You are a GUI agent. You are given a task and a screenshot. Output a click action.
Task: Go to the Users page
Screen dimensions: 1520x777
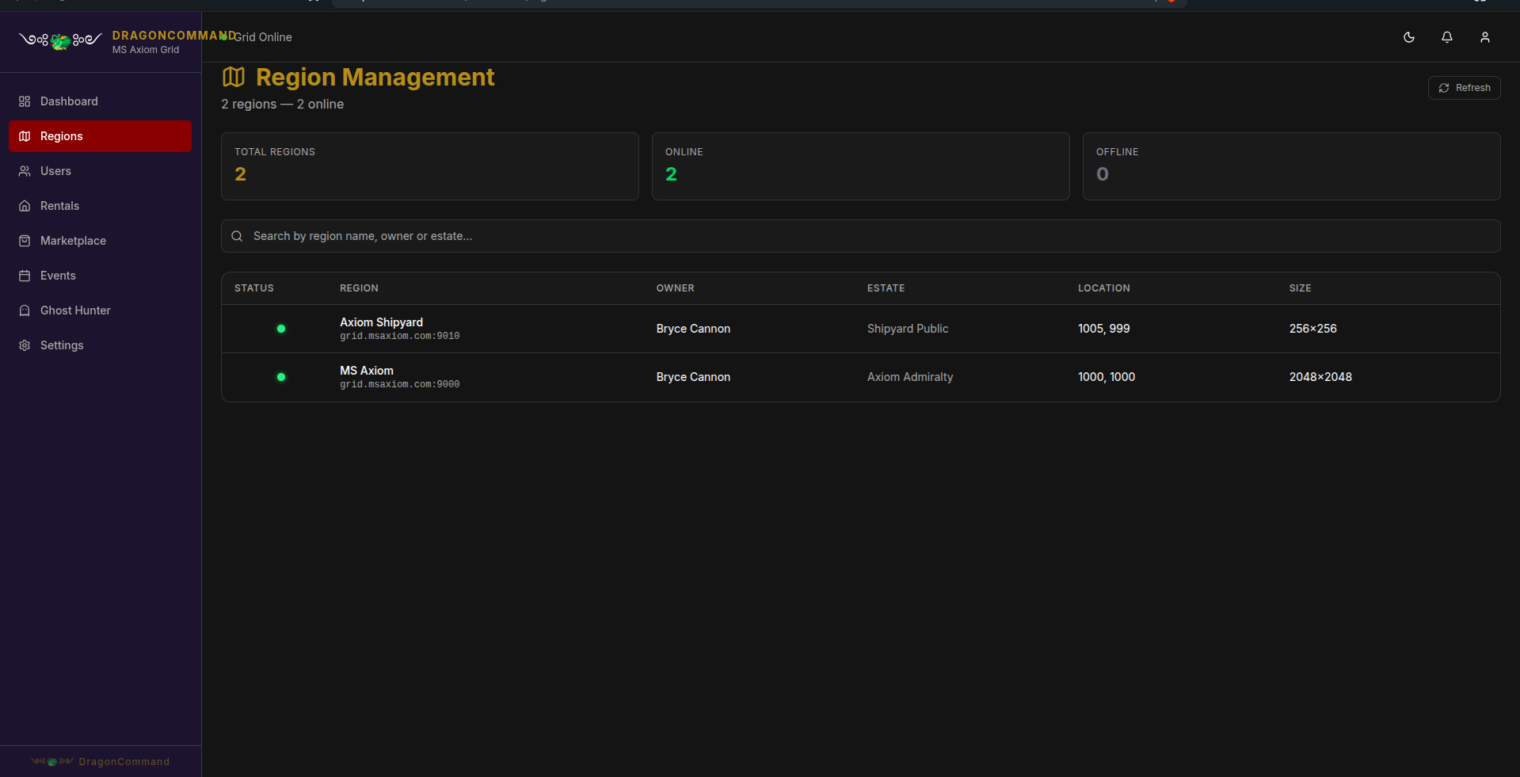pos(100,171)
